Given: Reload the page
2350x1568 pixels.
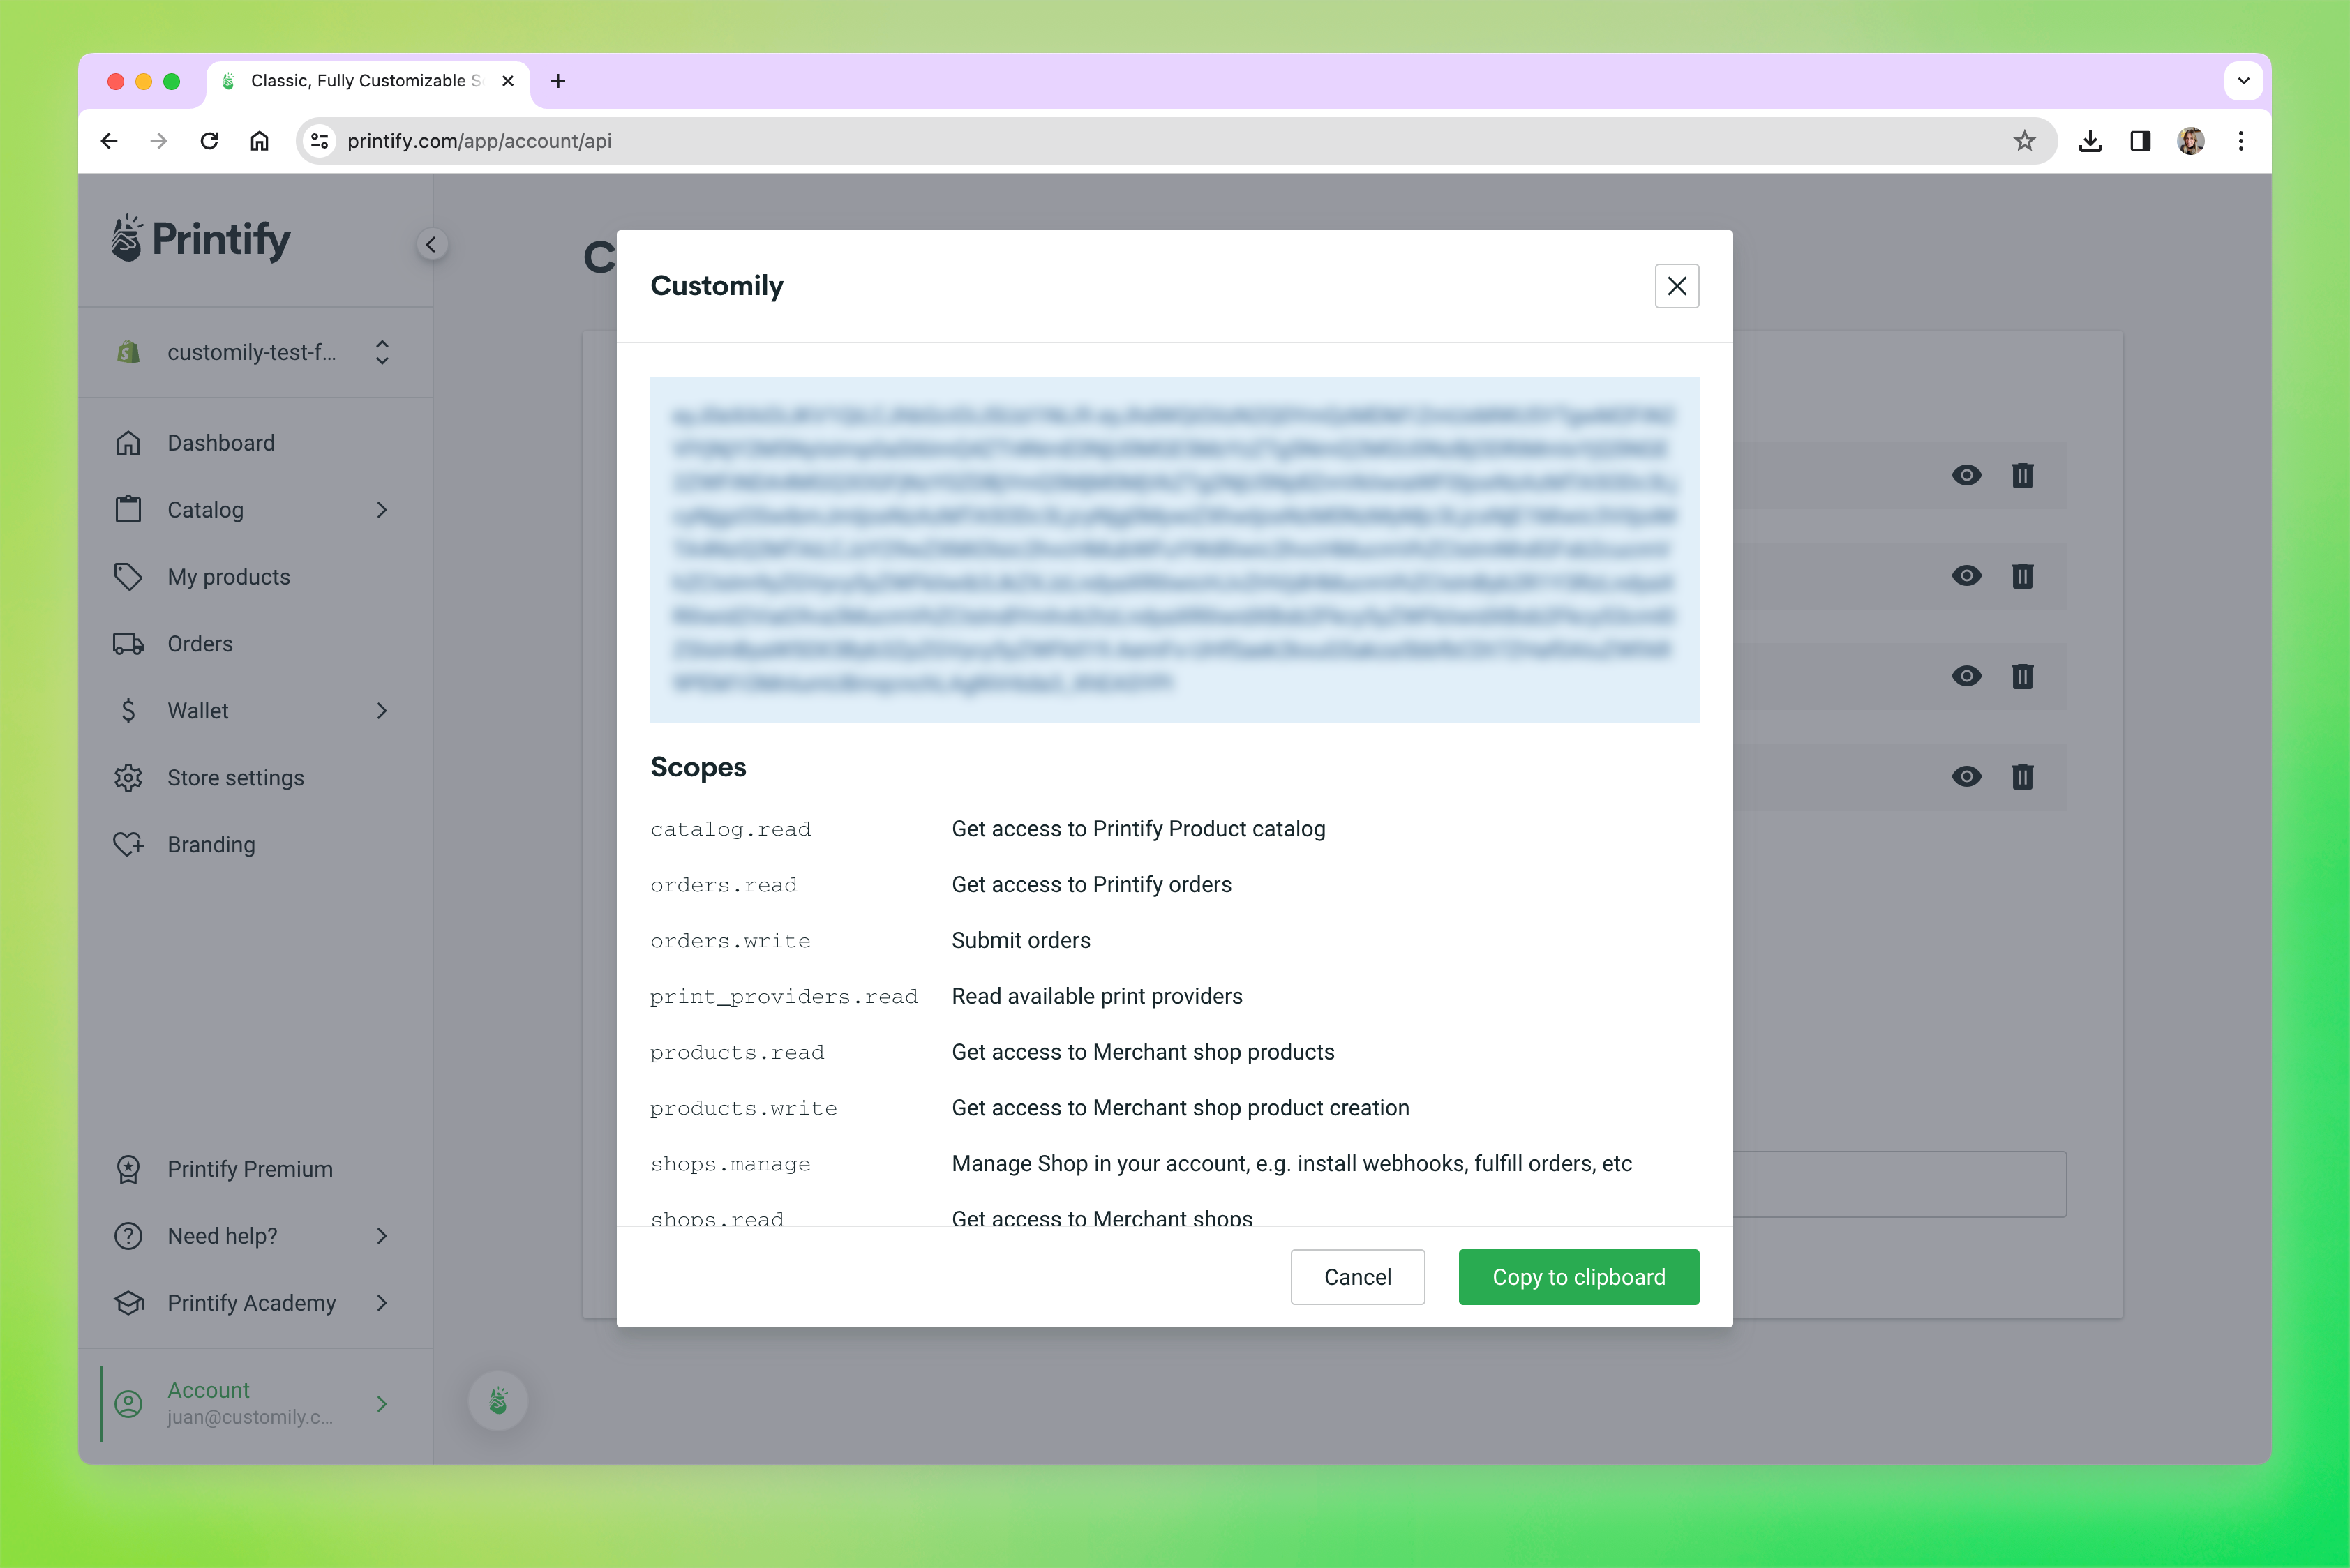Looking at the screenshot, I should point(209,141).
